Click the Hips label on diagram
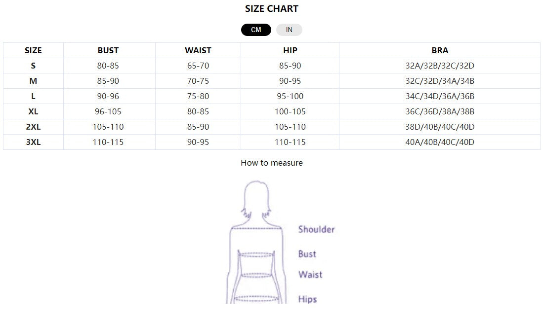This screenshot has height=317, width=543. pyautogui.click(x=307, y=299)
